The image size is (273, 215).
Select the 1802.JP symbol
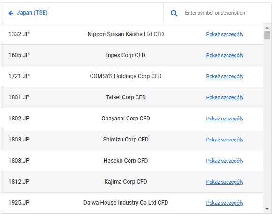point(19,119)
